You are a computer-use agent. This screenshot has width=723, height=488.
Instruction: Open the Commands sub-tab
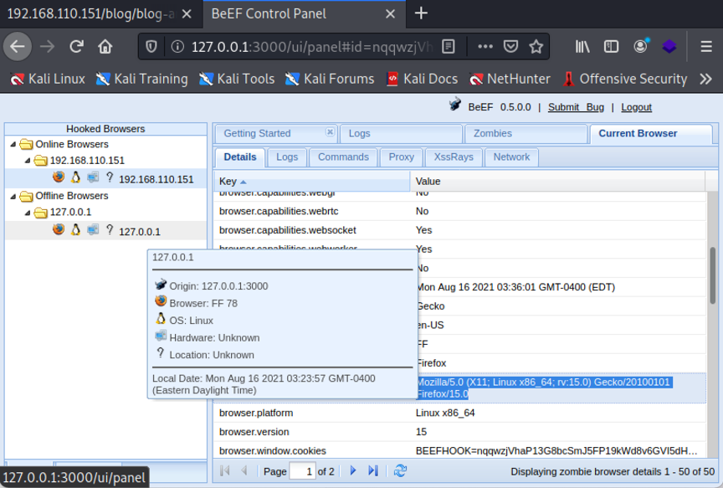click(343, 157)
